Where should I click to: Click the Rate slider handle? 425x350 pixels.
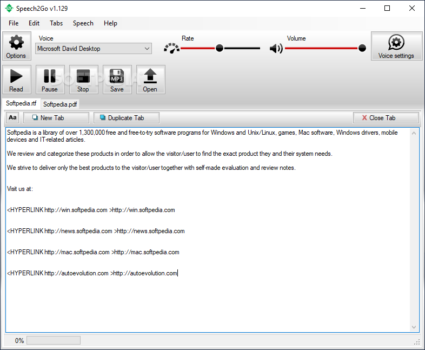point(220,48)
